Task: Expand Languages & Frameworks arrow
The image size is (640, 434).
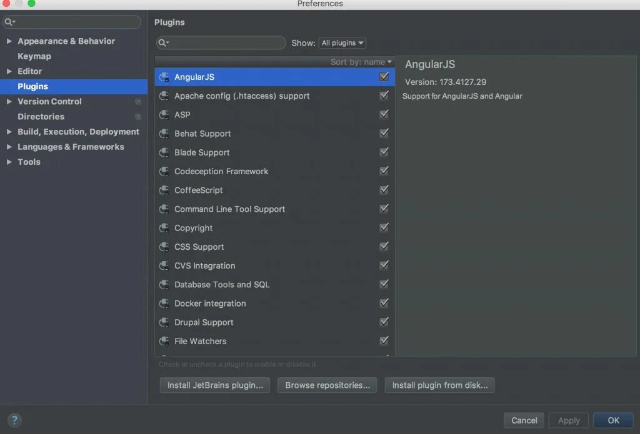Action: [x=9, y=147]
